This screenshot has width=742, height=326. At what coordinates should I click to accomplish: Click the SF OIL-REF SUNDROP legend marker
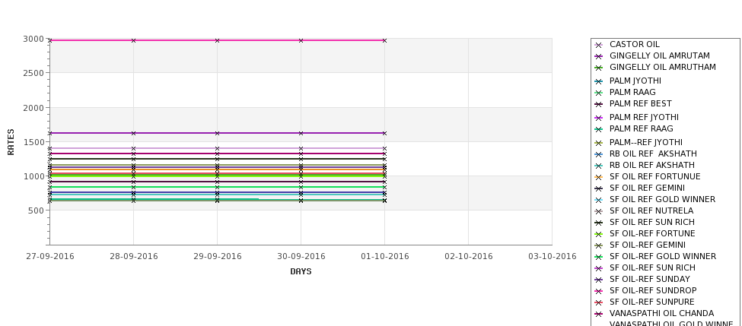pos(598,291)
